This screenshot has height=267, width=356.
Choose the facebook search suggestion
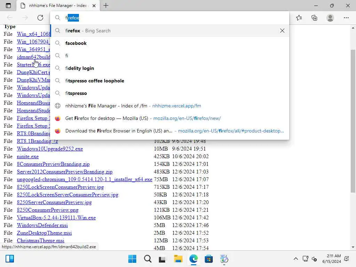pos(170,43)
